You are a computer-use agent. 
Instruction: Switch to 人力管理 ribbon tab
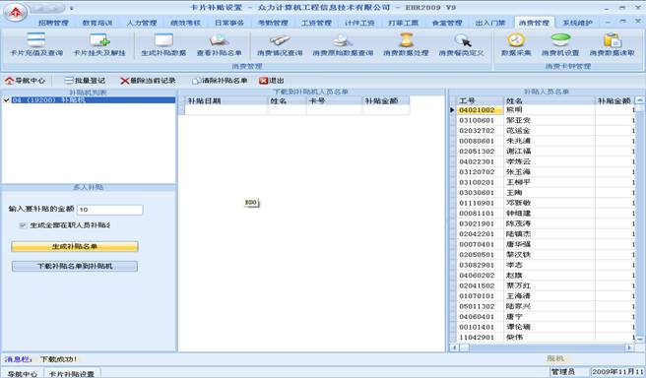142,23
